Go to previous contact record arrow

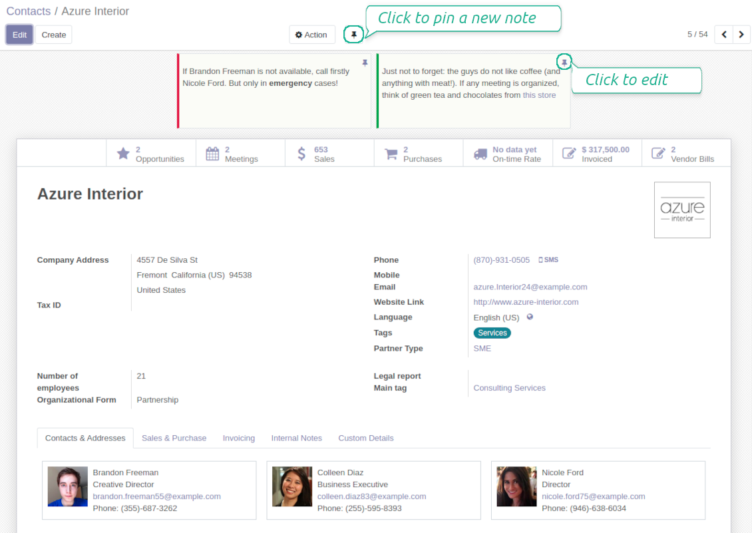coord(723,35)
